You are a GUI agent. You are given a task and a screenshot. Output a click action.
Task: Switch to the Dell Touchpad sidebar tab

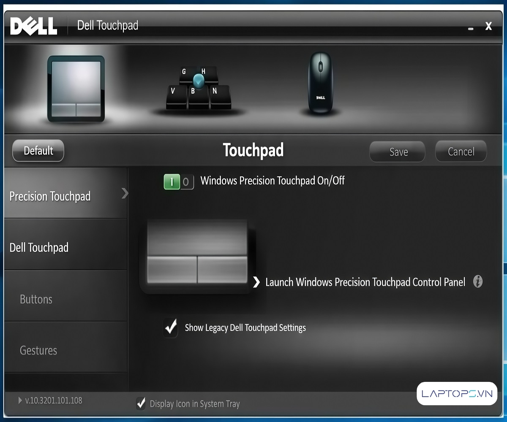[39, 247]
